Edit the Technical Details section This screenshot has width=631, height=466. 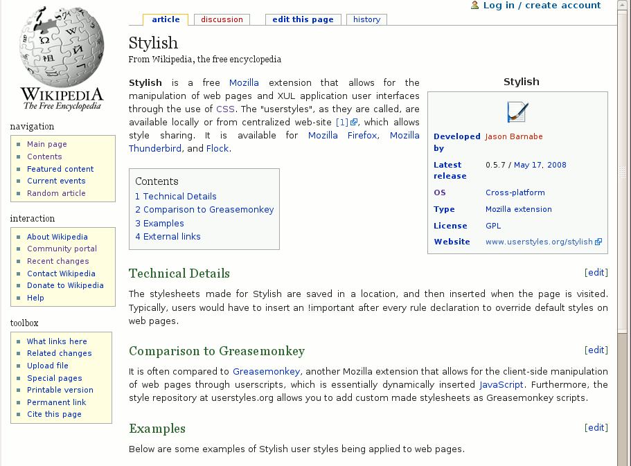click(x=596, y=272)
